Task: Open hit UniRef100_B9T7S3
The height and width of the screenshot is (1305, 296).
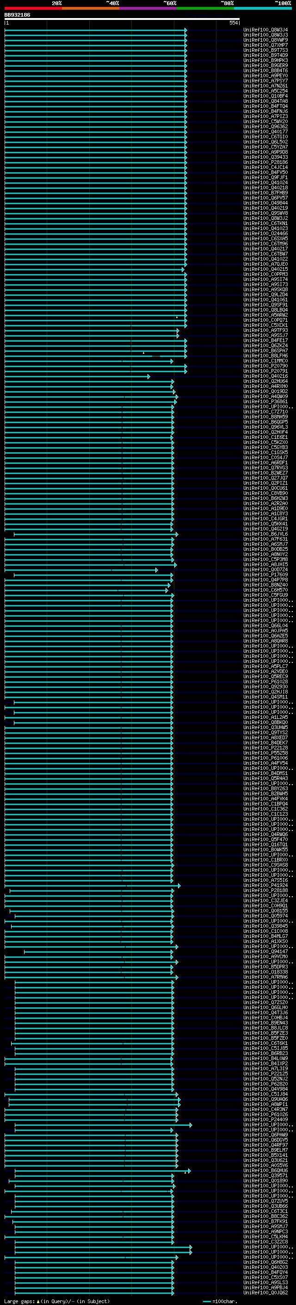Action: point(265,50)
